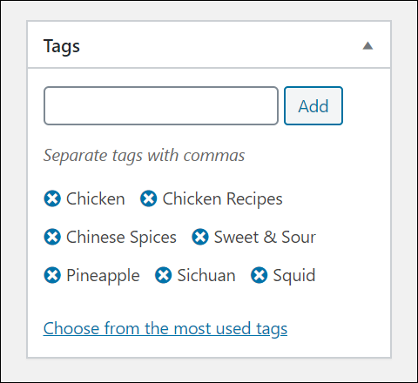
Task: Click the Pineapple tag label
Action: (103, 276)
